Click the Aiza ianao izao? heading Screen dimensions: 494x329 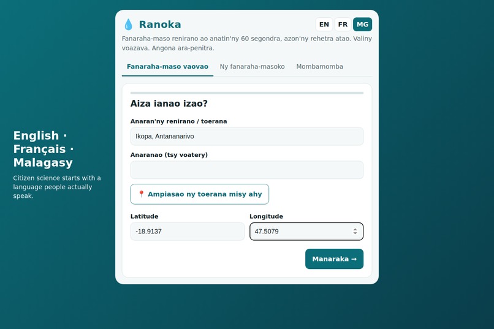point(169,104)
